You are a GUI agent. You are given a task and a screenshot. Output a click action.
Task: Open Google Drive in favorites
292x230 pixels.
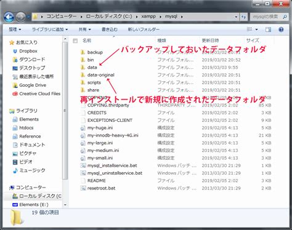point(33,85)
